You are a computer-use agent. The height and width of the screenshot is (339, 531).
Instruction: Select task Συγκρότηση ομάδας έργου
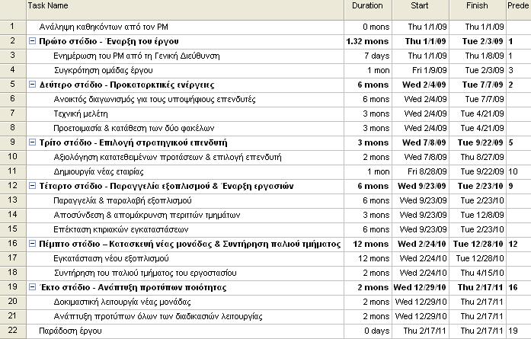104,70
